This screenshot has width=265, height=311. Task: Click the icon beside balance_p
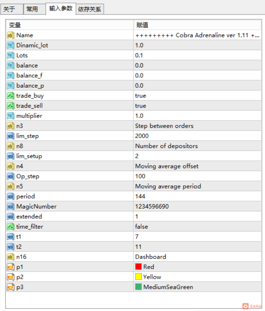click(11, 86)
